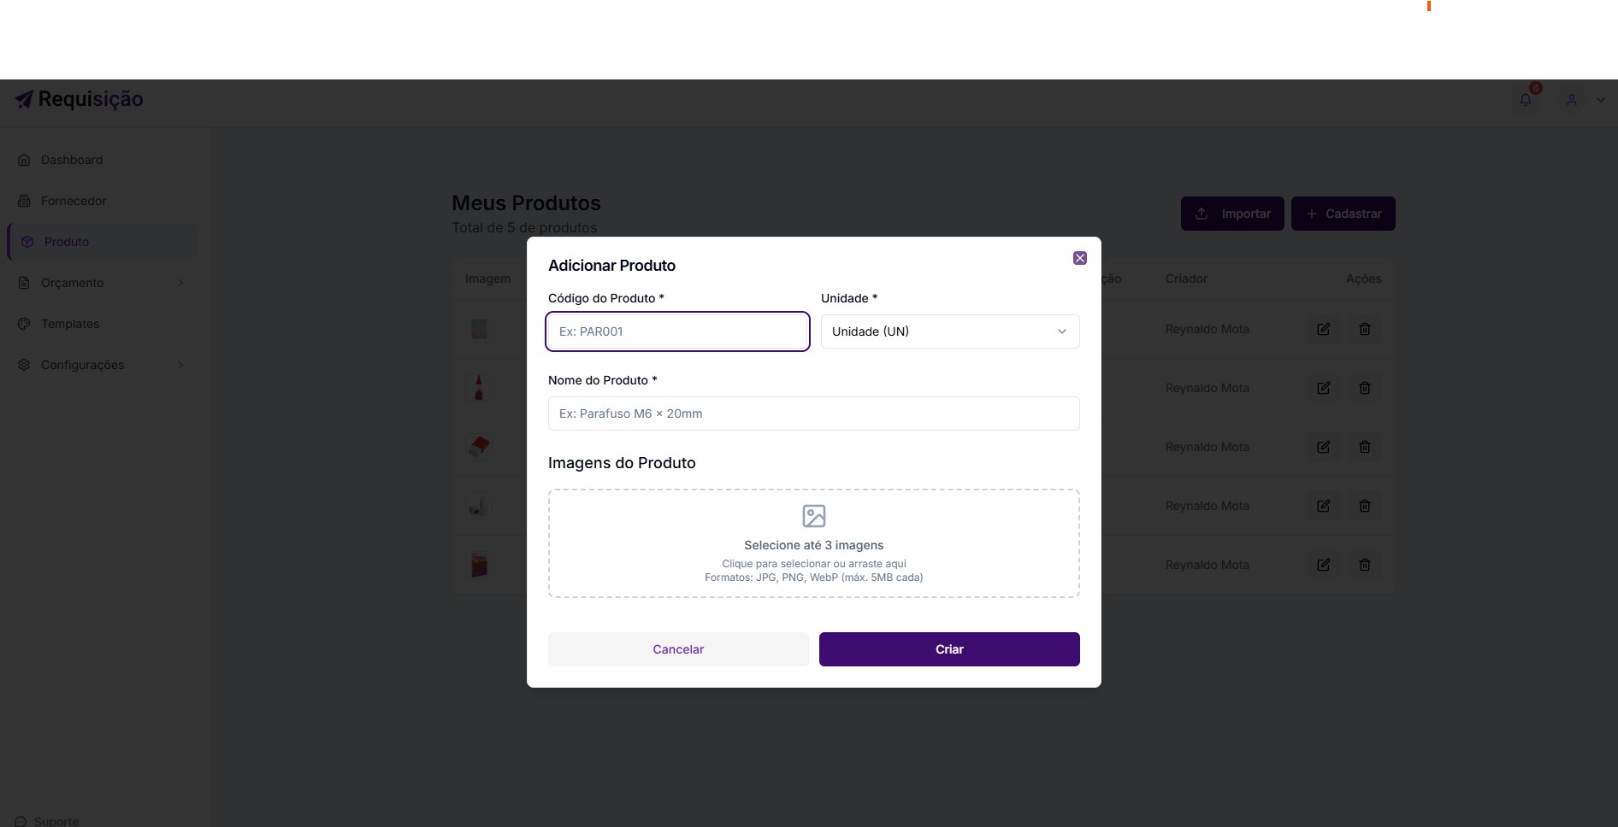The image size is (1618, 827).
Task: Open Fornecedor in sidebar
Action: pos(74,201)
